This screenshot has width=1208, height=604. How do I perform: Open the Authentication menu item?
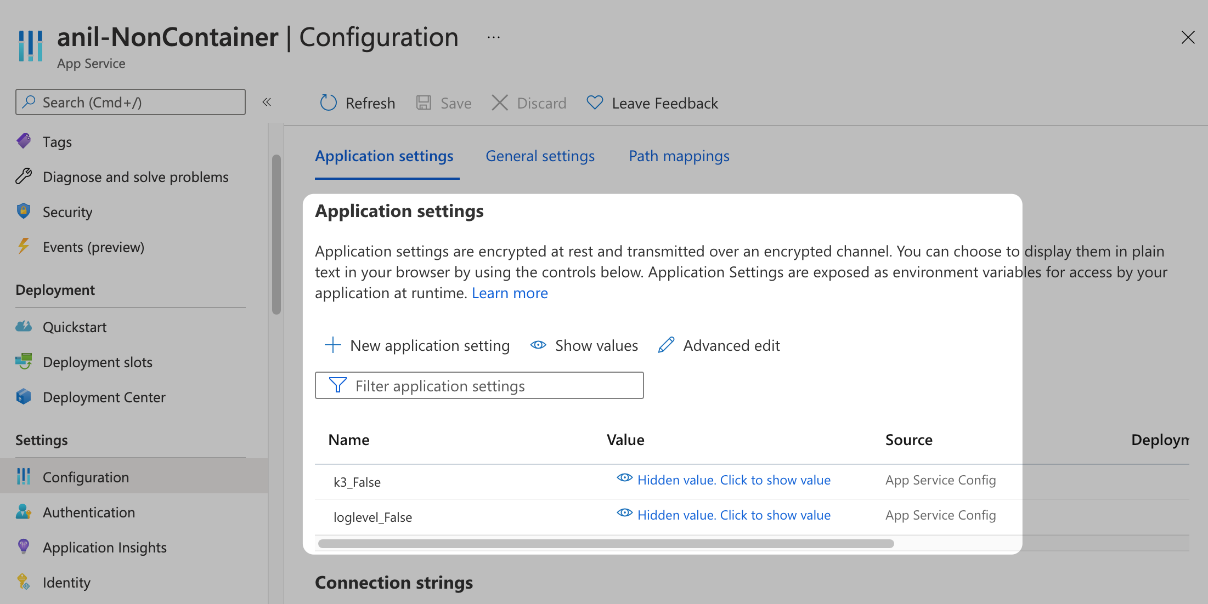pos(89,512)
